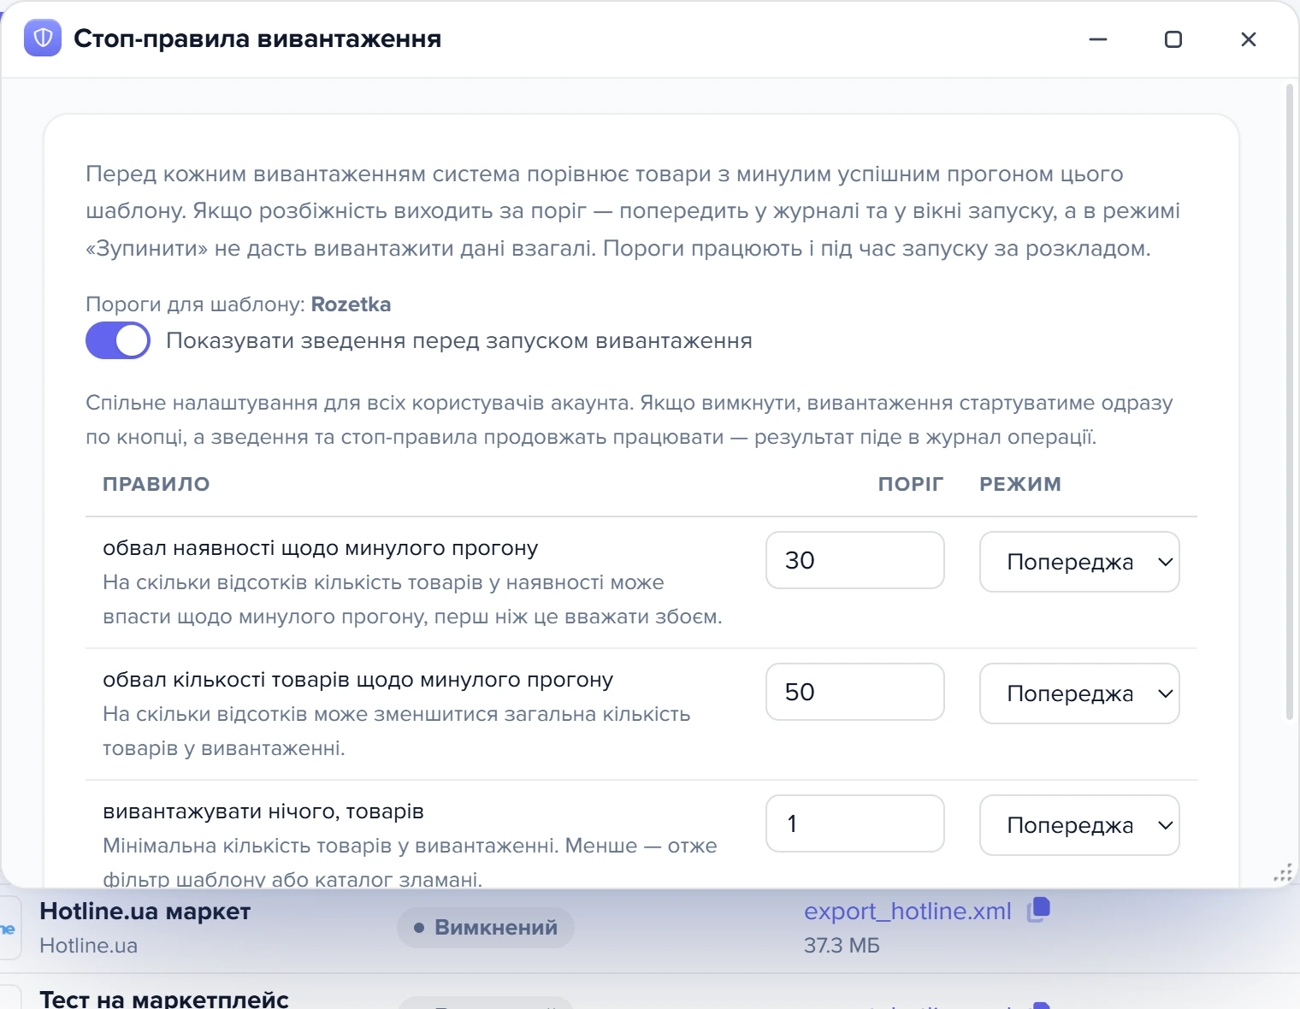Copy the export_hotline.xml link icon
1300x1009 pixels.
[x=1038, y=910]
